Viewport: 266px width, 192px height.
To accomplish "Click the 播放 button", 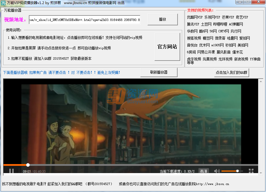I will (x=162, y=19).
